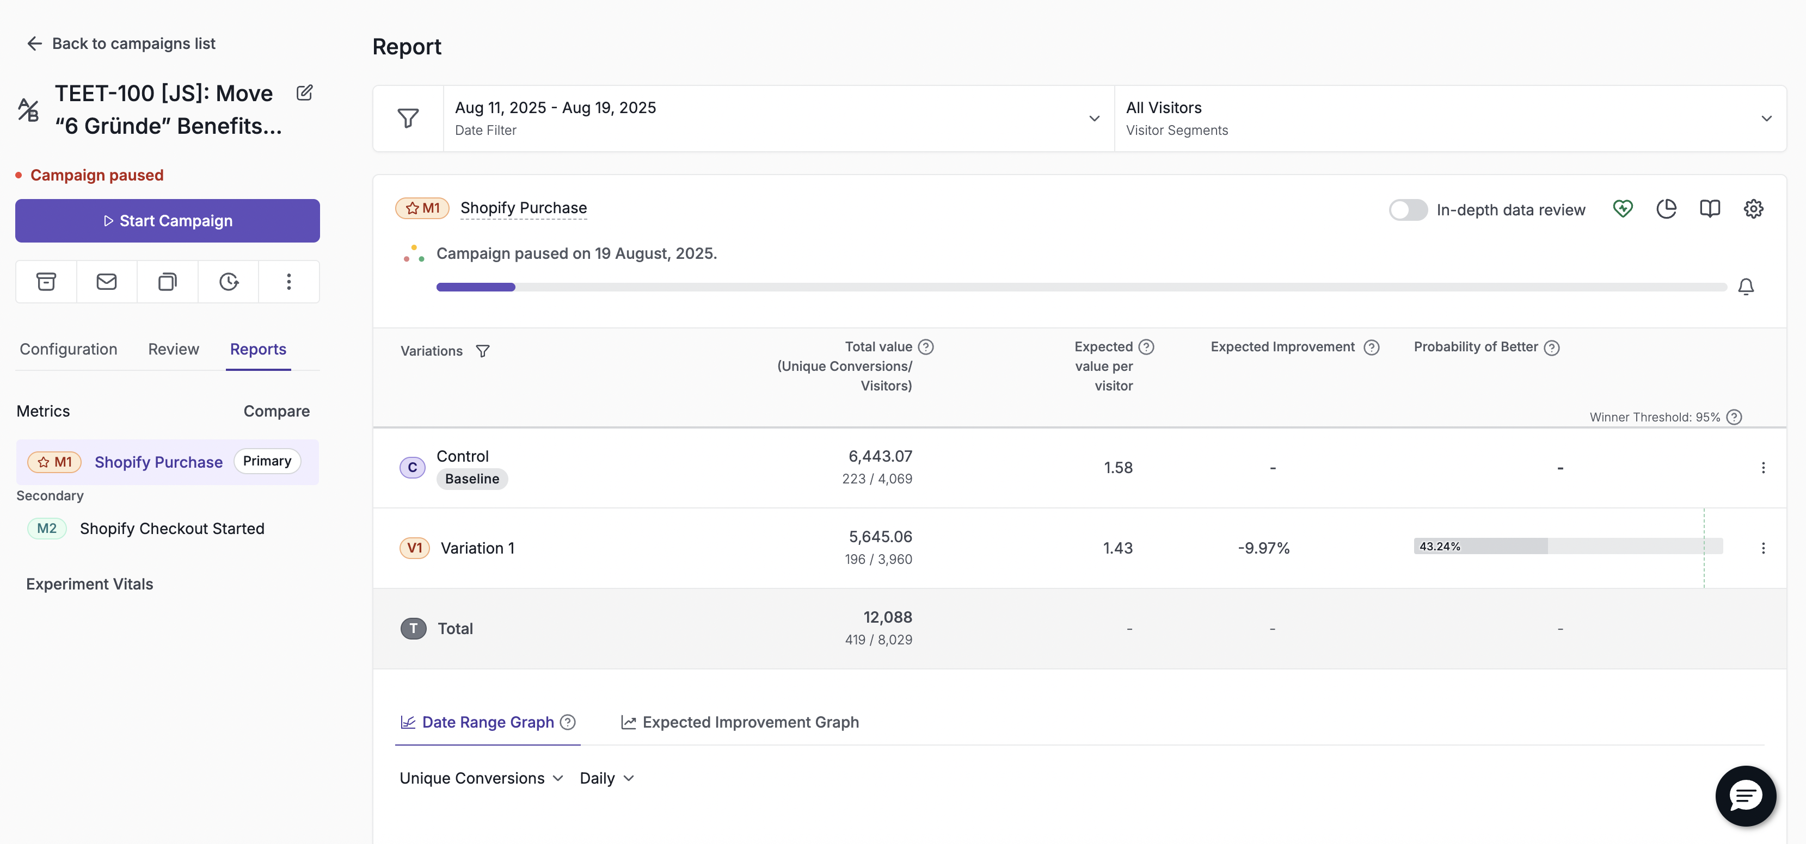
Task: Click the archive campaign icon
Action: point(46,282)
